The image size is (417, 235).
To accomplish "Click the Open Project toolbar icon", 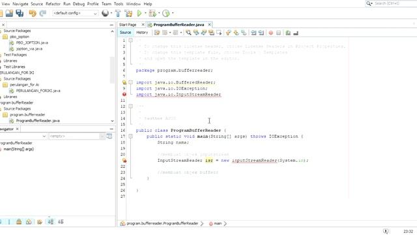I will [9, 13].
